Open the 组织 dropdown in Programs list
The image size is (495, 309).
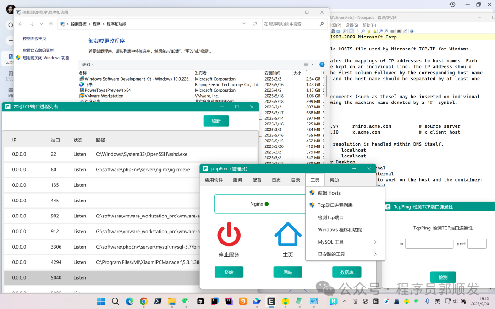tap(88, 65)
